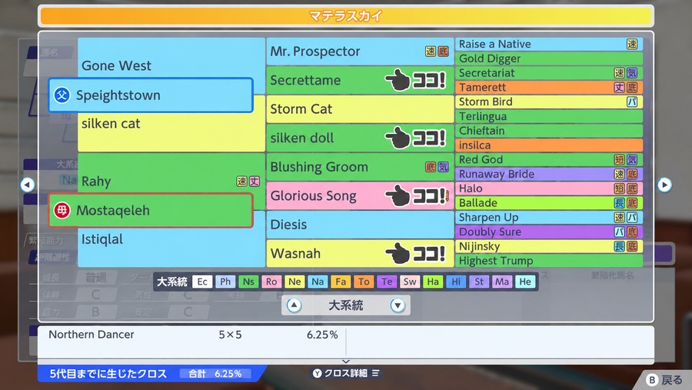The width and height of the screenshot is (692, 390).
Task: Select the Na lineage swatch
Action: pos(318,282)
